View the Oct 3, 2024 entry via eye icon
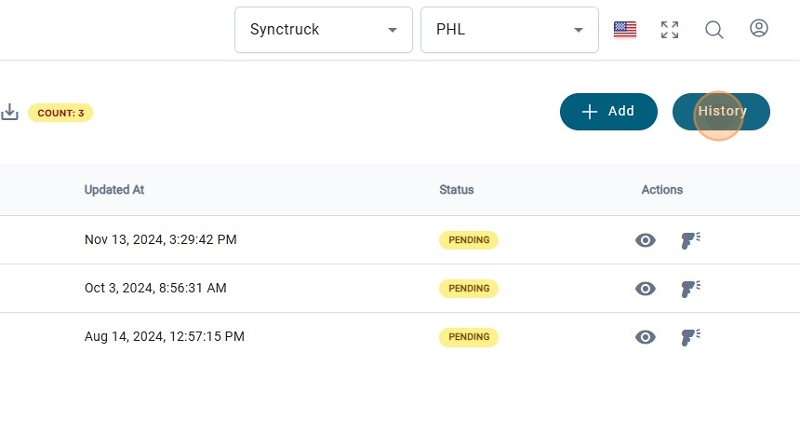 tap(646, 289)
